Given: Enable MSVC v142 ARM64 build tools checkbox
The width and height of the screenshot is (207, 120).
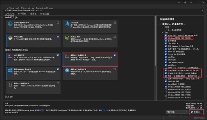Looking at the screenshot, I should pyautogui.click(x=166, y=68).
